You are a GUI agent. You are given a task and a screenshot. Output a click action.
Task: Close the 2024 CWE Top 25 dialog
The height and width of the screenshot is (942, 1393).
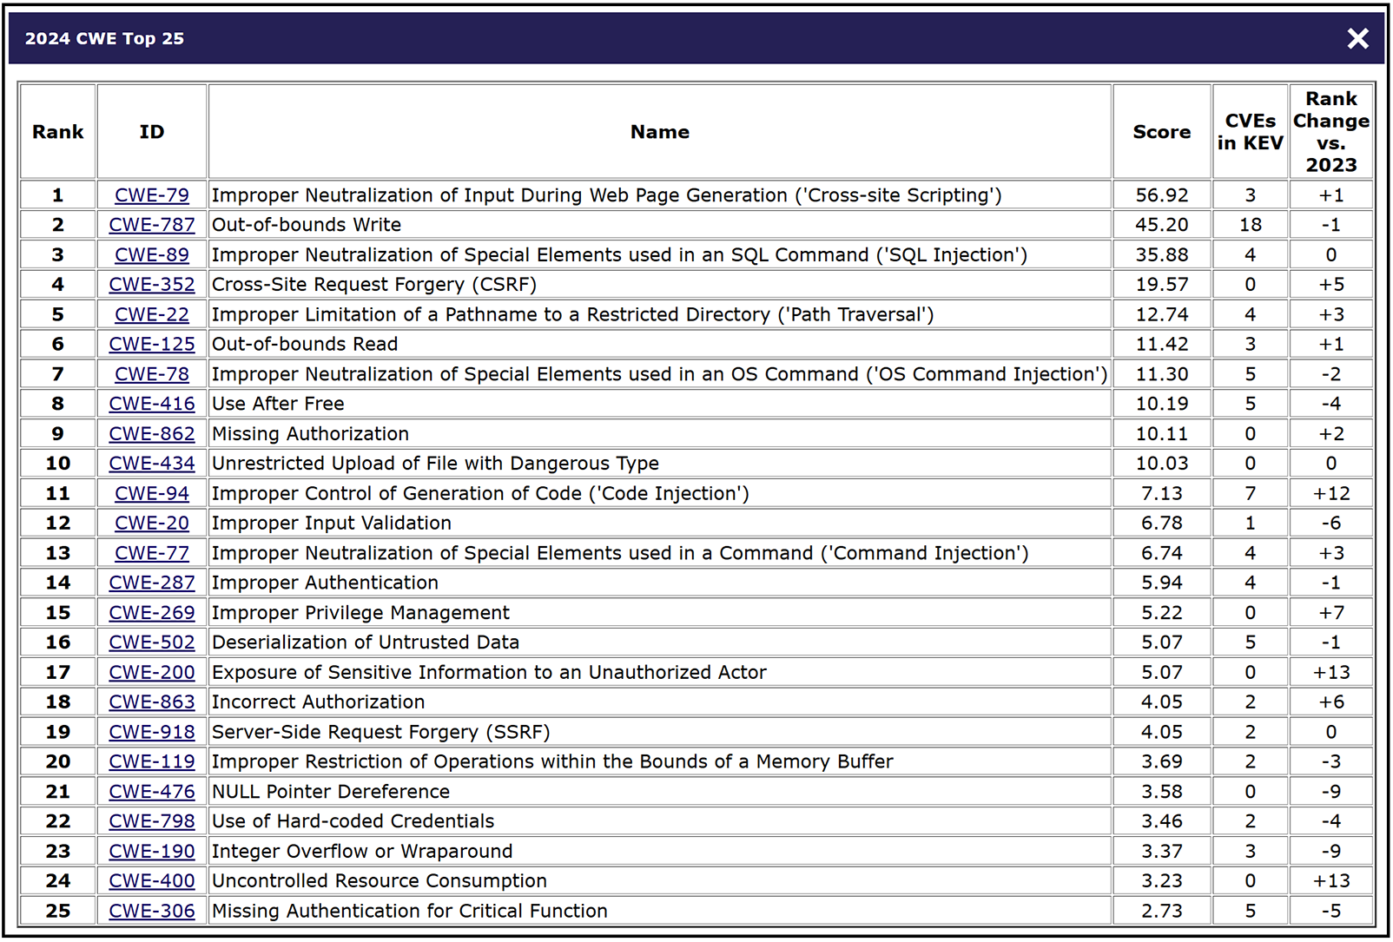coord(1357,38)
